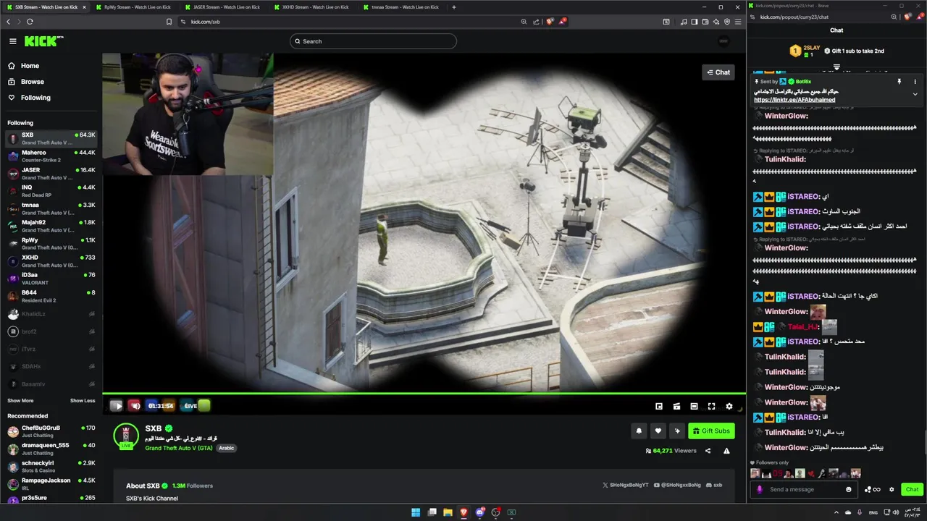Screen dimensions: 927x521
Task: Collapse list with Show Less
Action: pos(83,400)
